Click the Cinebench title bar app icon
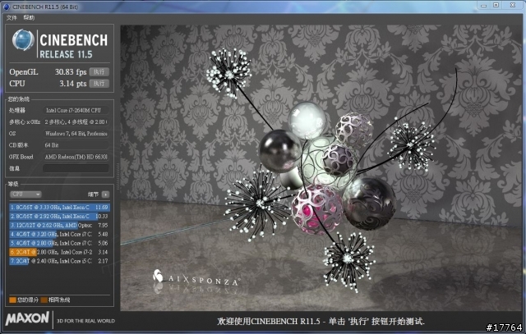This screenshot has width=526, height=334. [x=6, y=7]
